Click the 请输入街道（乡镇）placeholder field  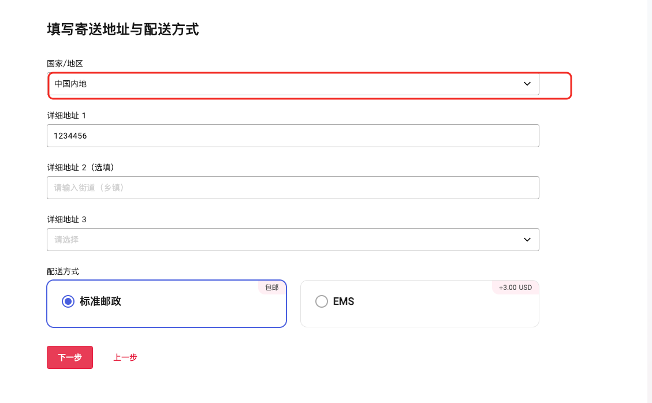pos(293,187)
